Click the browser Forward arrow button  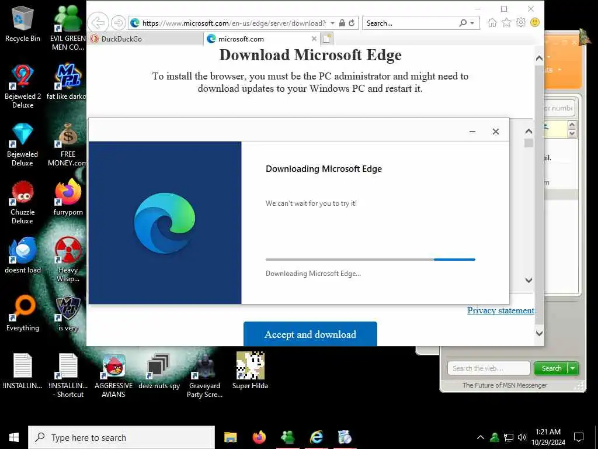[x=118, y=23]
